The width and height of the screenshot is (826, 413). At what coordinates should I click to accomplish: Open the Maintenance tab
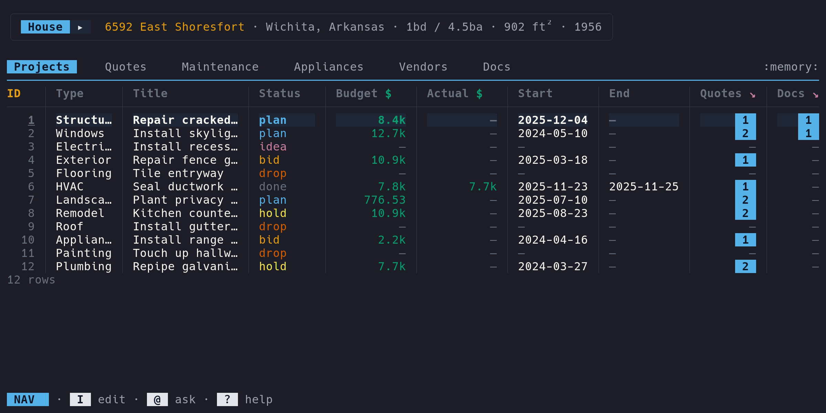220,66
